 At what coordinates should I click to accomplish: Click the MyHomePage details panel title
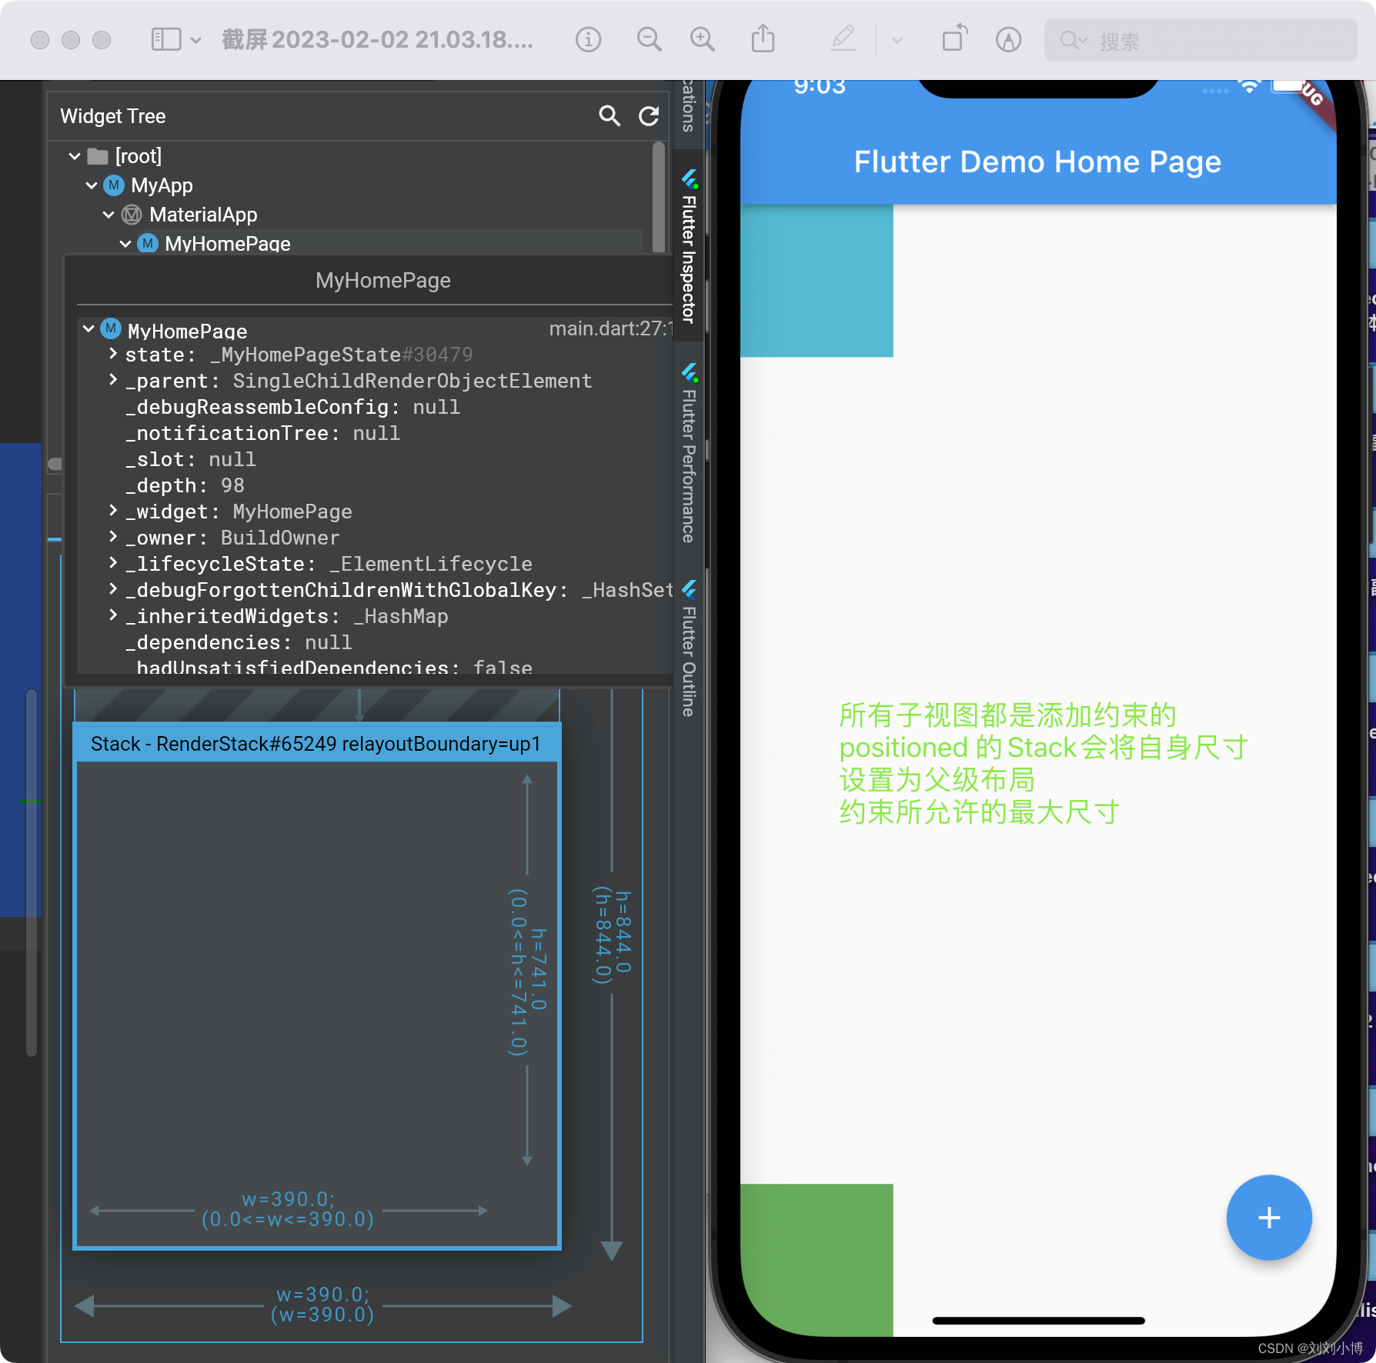(x=383, y=281)
